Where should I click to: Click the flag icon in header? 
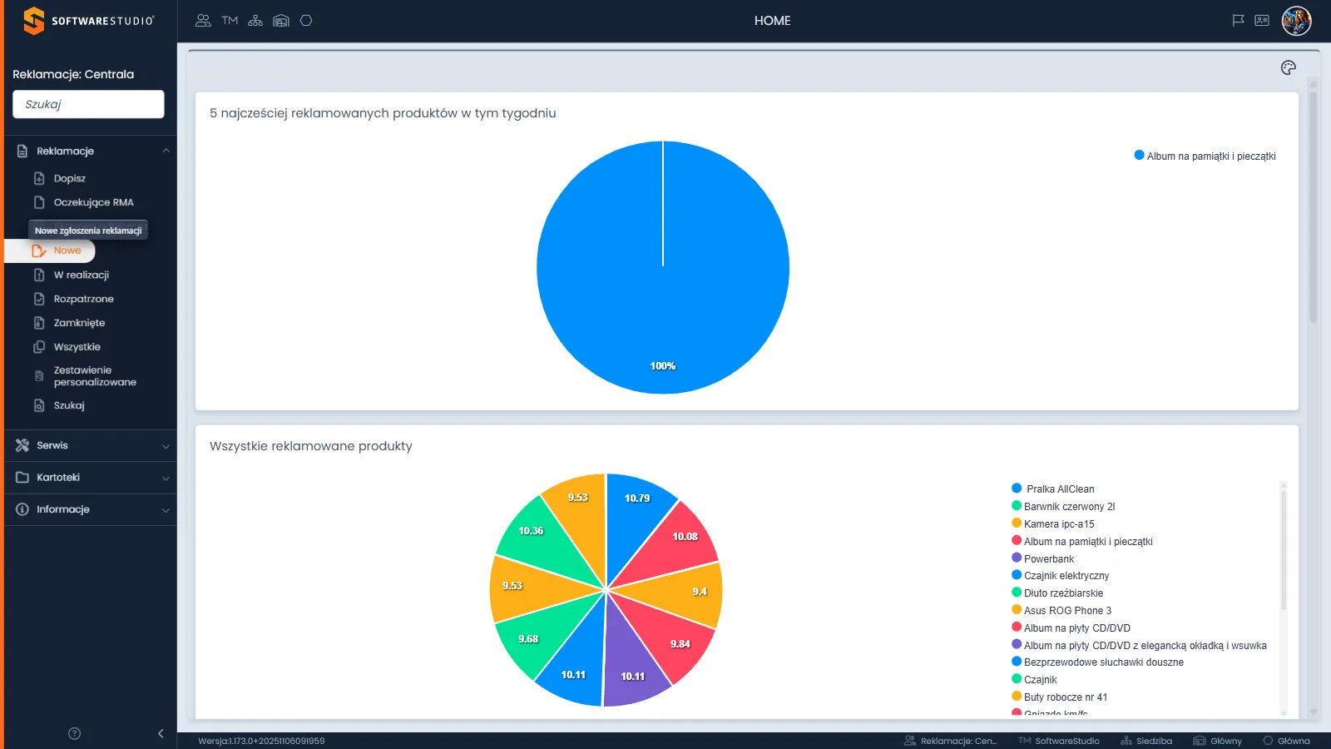point(1238,21)
